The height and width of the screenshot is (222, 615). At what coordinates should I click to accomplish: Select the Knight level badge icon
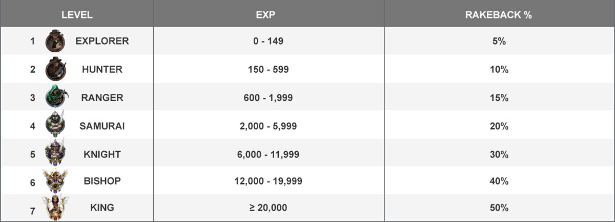pyautogui.click(x=55, y=152)
